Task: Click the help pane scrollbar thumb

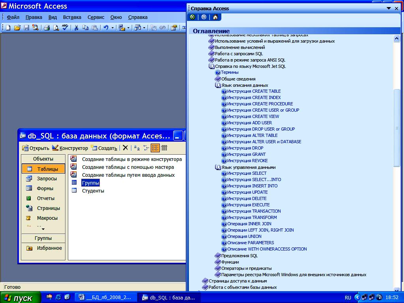Action: point(397,128)
